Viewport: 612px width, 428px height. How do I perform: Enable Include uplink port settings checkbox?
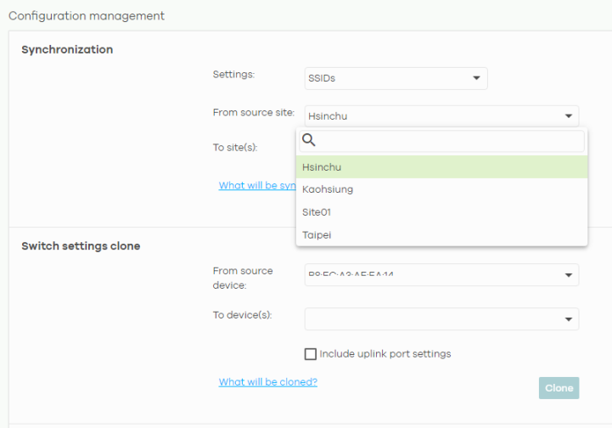click(x=311, y=354)
